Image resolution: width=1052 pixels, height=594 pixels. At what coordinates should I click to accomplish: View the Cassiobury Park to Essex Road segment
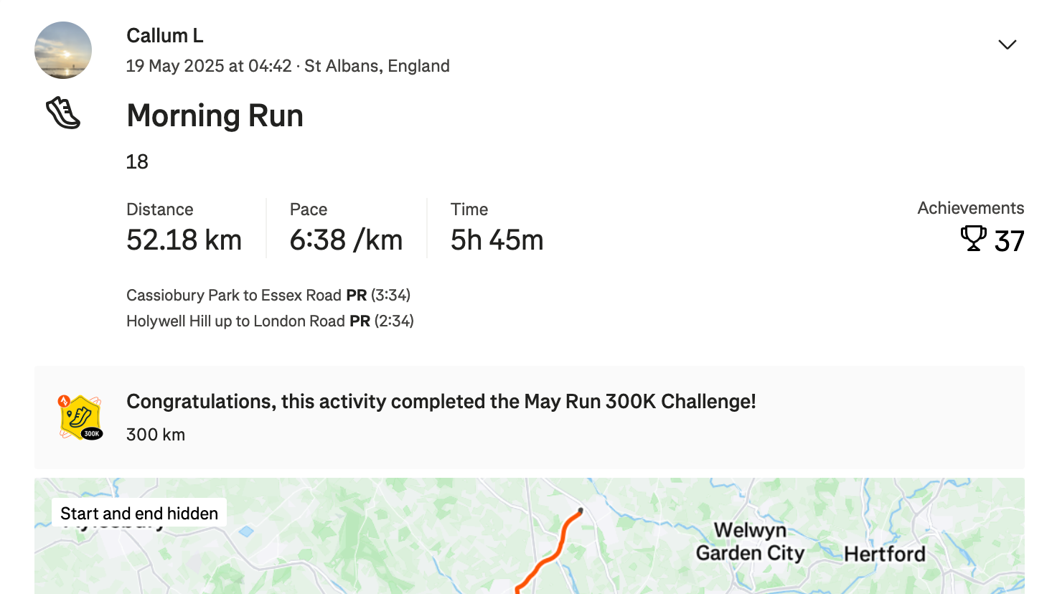(234, 295)
